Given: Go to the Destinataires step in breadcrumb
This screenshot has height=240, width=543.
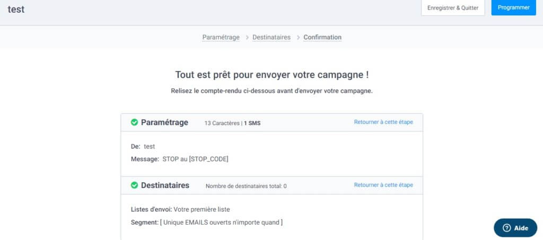Looking at the screenshot, I should [x=271, y=38].
